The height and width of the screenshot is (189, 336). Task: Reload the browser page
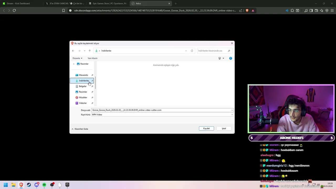[x=14, y=10]
